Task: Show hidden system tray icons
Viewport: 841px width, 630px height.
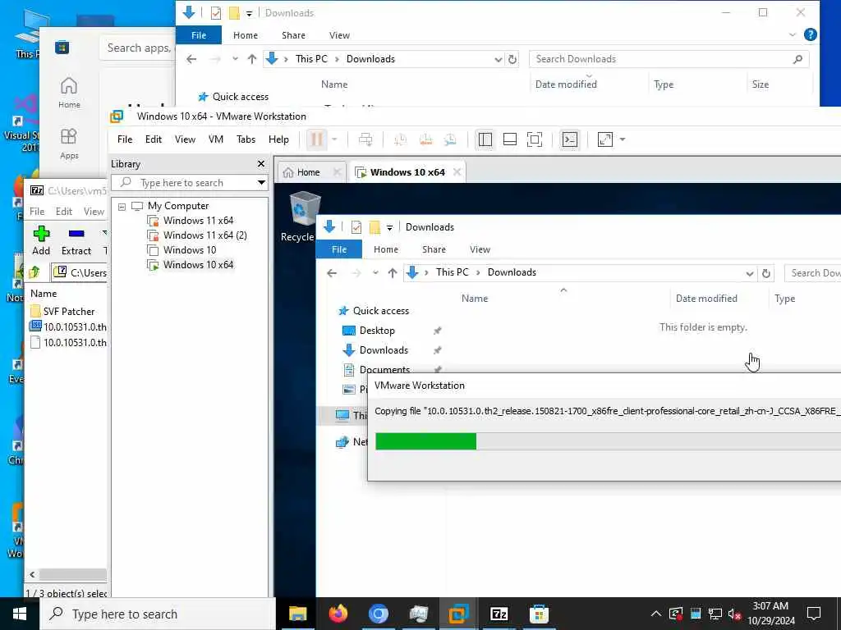Action: tap(655, 614)
